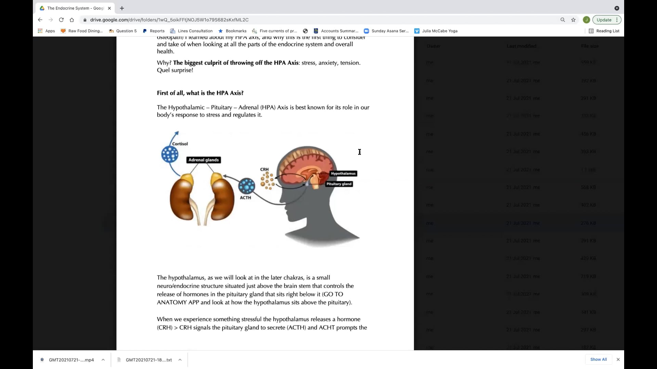Click the Update button
Viewport: 657px width, 369px height.
604,20
